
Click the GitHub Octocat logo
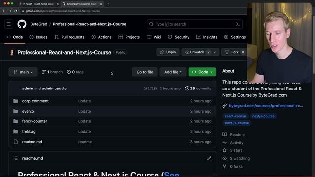tap(22, 24)
